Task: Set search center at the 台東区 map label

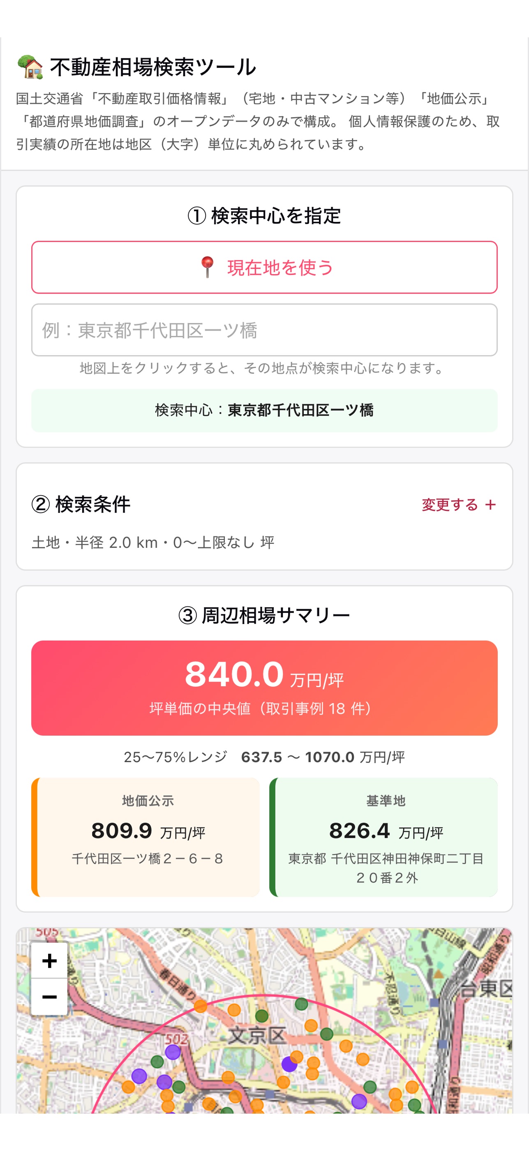Action: 486,988
